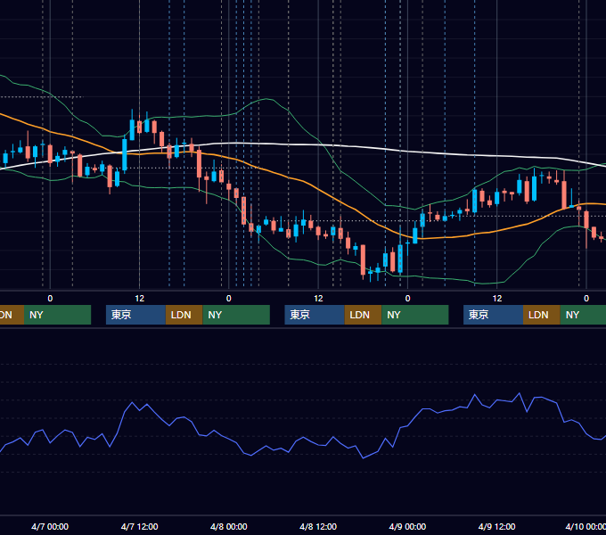Select the 東京 session block on 4/7

click(x=135, y=315)
